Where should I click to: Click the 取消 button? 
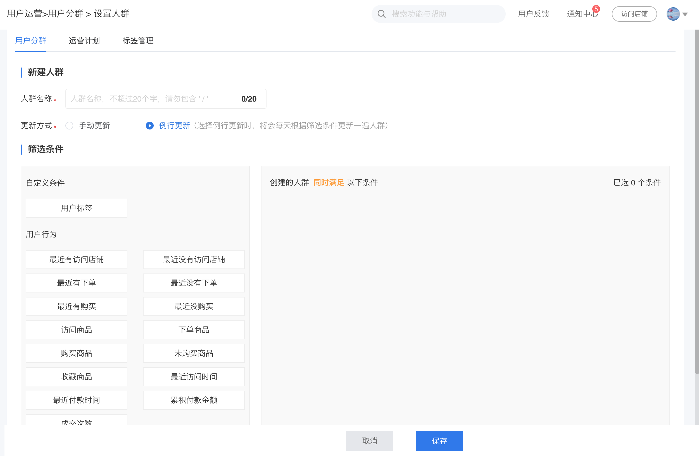point(369,441)
